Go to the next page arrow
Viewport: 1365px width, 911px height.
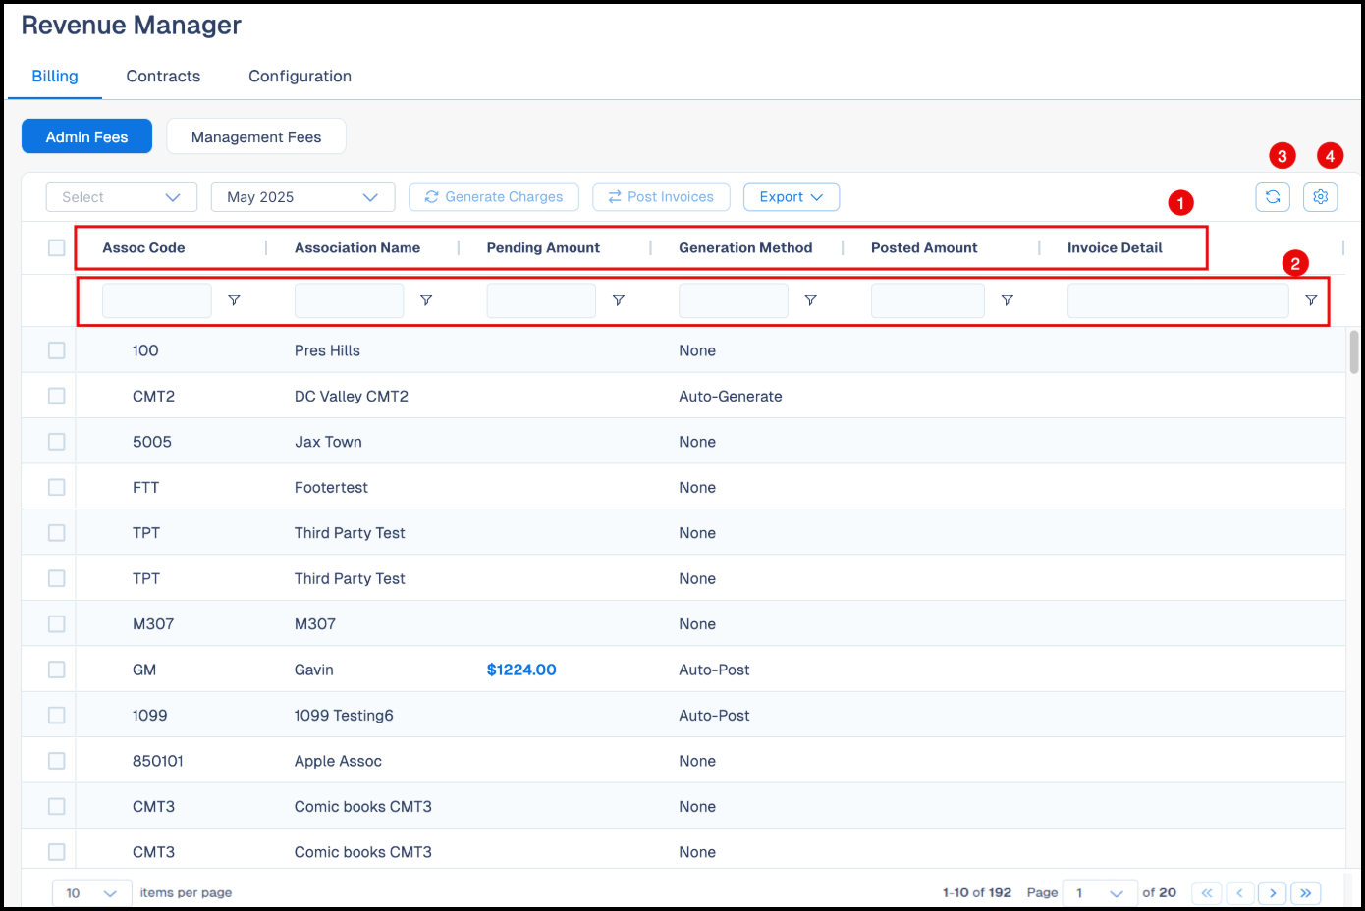[x=1273, y=893]
